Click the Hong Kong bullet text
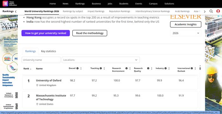The width and height of the screenshot is (222, 114). pos(93,17)
